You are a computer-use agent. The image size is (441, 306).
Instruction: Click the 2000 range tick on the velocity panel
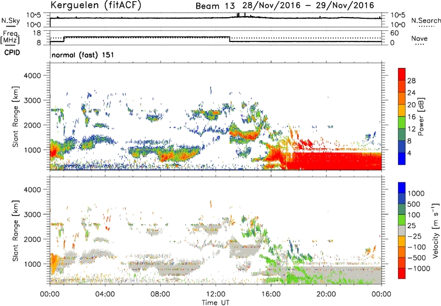pyautogui.click(x=32, y=239)
